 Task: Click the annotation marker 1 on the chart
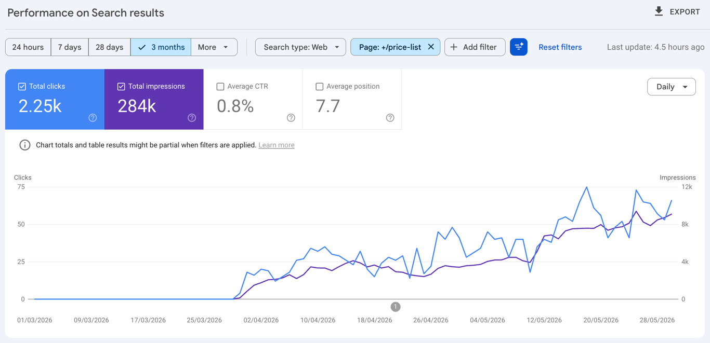point(396,307)
